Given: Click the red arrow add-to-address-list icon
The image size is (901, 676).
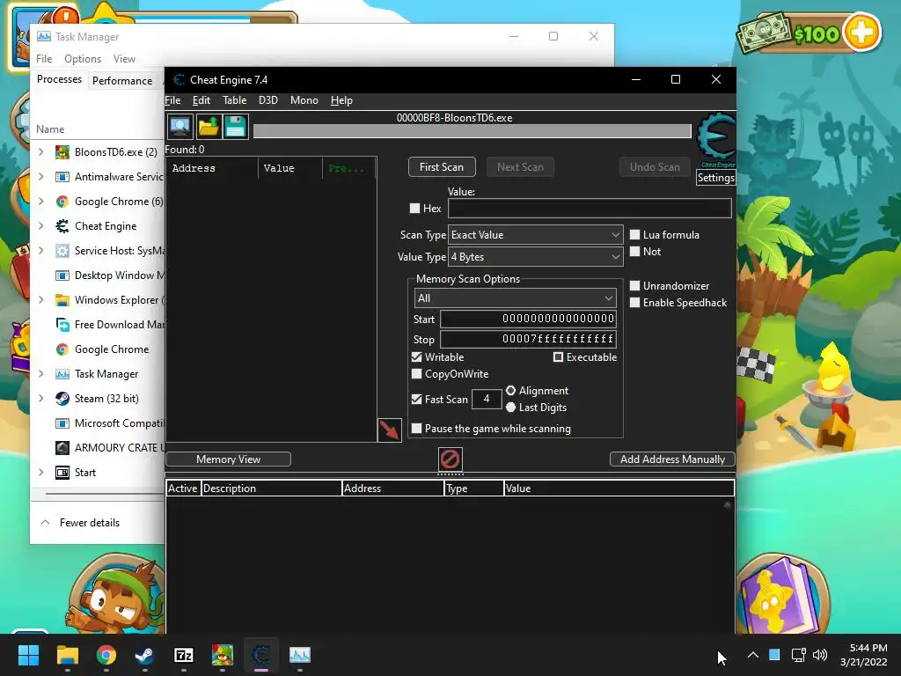Looking at the screenshot, I should click(x=389, y=430).
